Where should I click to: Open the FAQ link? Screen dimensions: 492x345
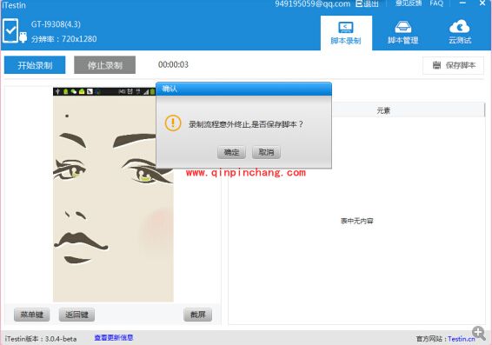(436, 3)
